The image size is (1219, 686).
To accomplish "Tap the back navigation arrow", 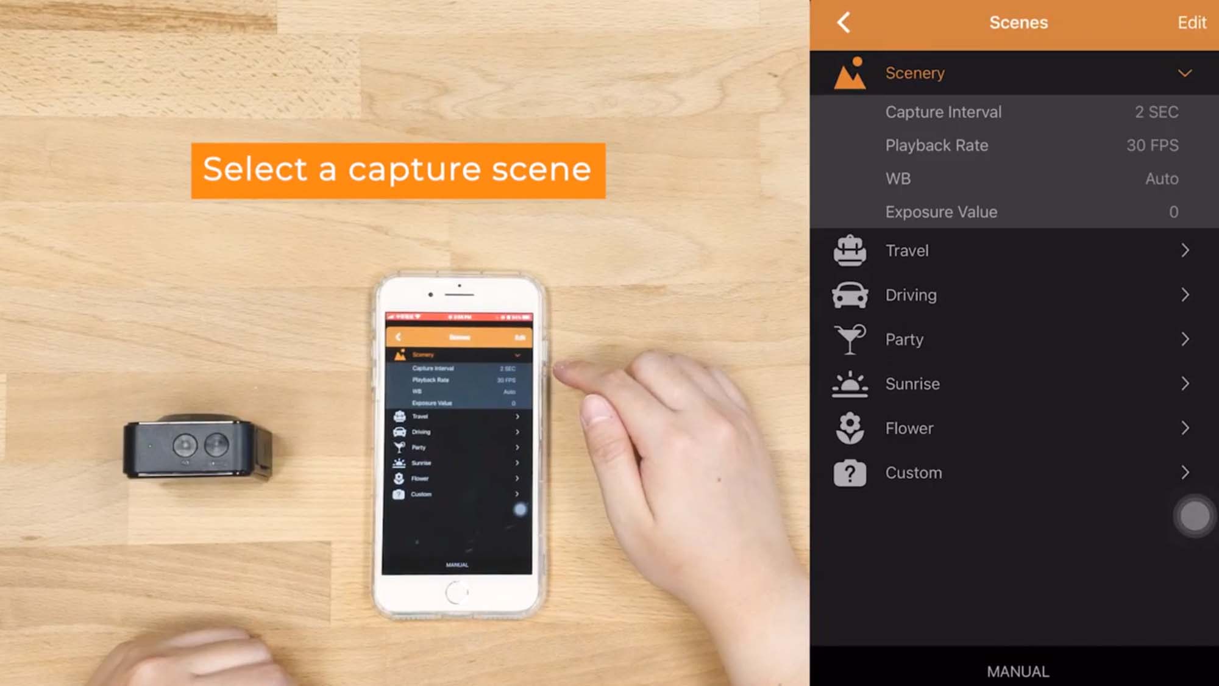I will pyautogui.click(x=845, y=22).
